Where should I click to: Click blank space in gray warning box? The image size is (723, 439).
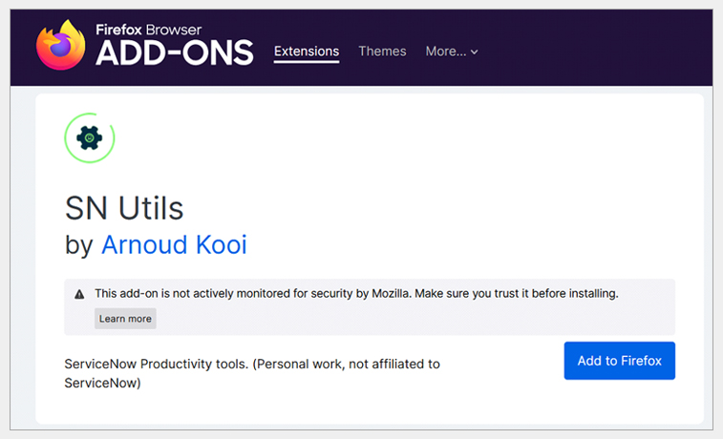(x=430, y=319)
